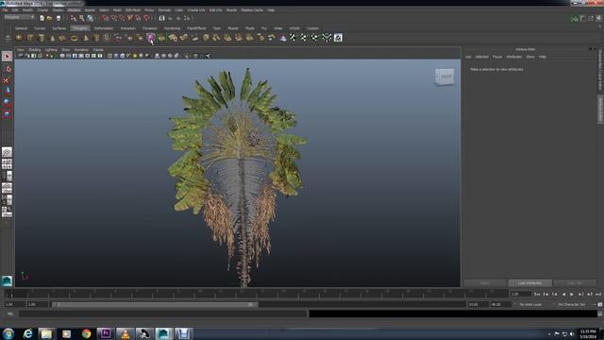Activate the Move tool in toolbox
This screenshot has width=604, height=340.
7,91
